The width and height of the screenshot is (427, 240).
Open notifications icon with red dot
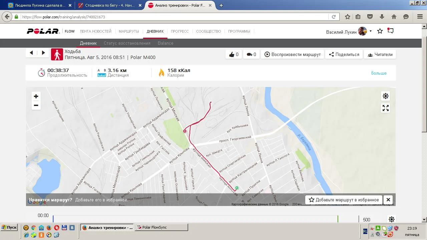(390, 31)
